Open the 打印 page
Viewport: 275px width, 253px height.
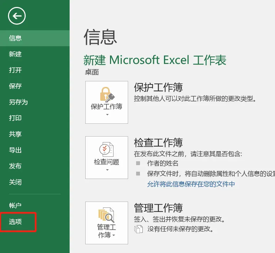coord(35,118)
